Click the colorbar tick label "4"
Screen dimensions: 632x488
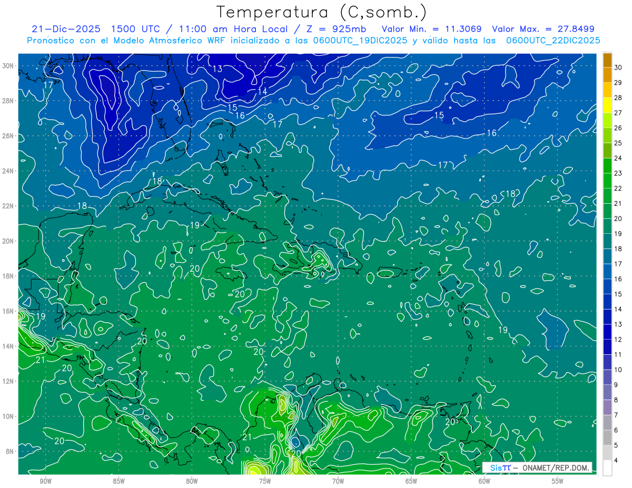pyautogui.click(x=617, y=461)
